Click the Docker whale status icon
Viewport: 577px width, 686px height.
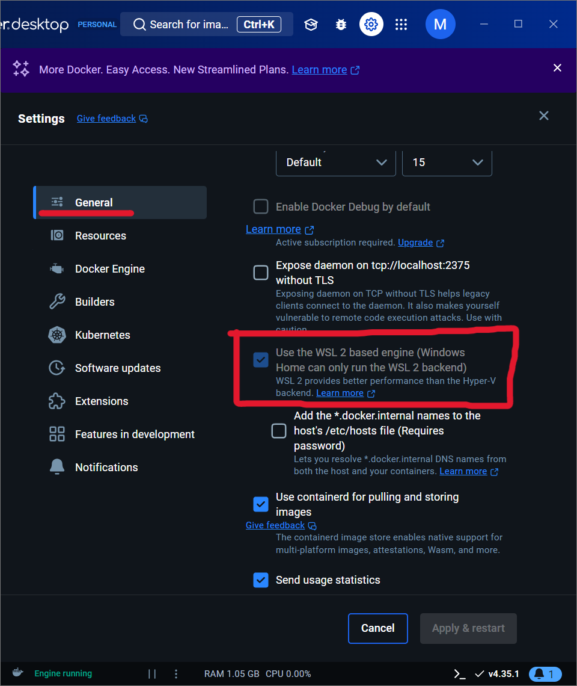click(x=17, y=672)
